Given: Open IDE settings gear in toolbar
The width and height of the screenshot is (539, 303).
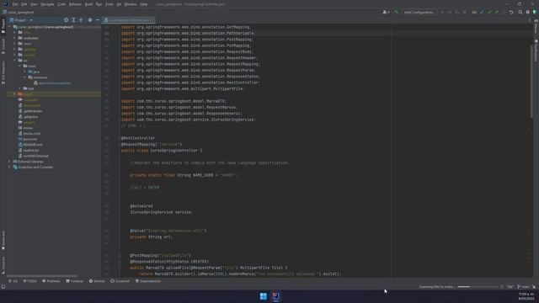Looking at the screenshot, I should (528, 12).
